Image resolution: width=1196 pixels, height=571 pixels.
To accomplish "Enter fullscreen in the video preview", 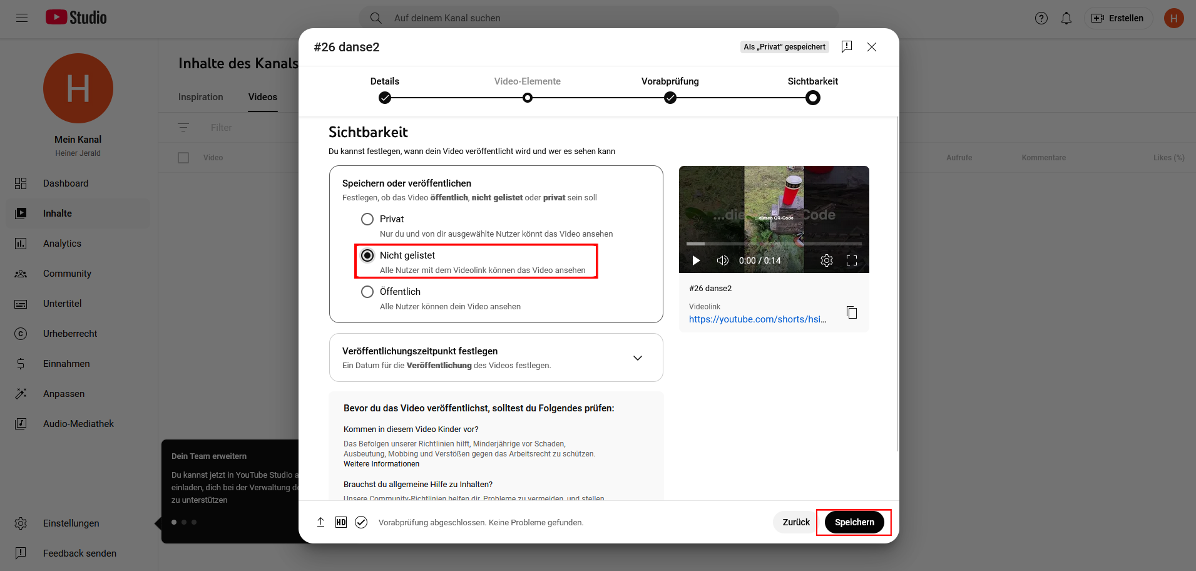I will [851, 260].
